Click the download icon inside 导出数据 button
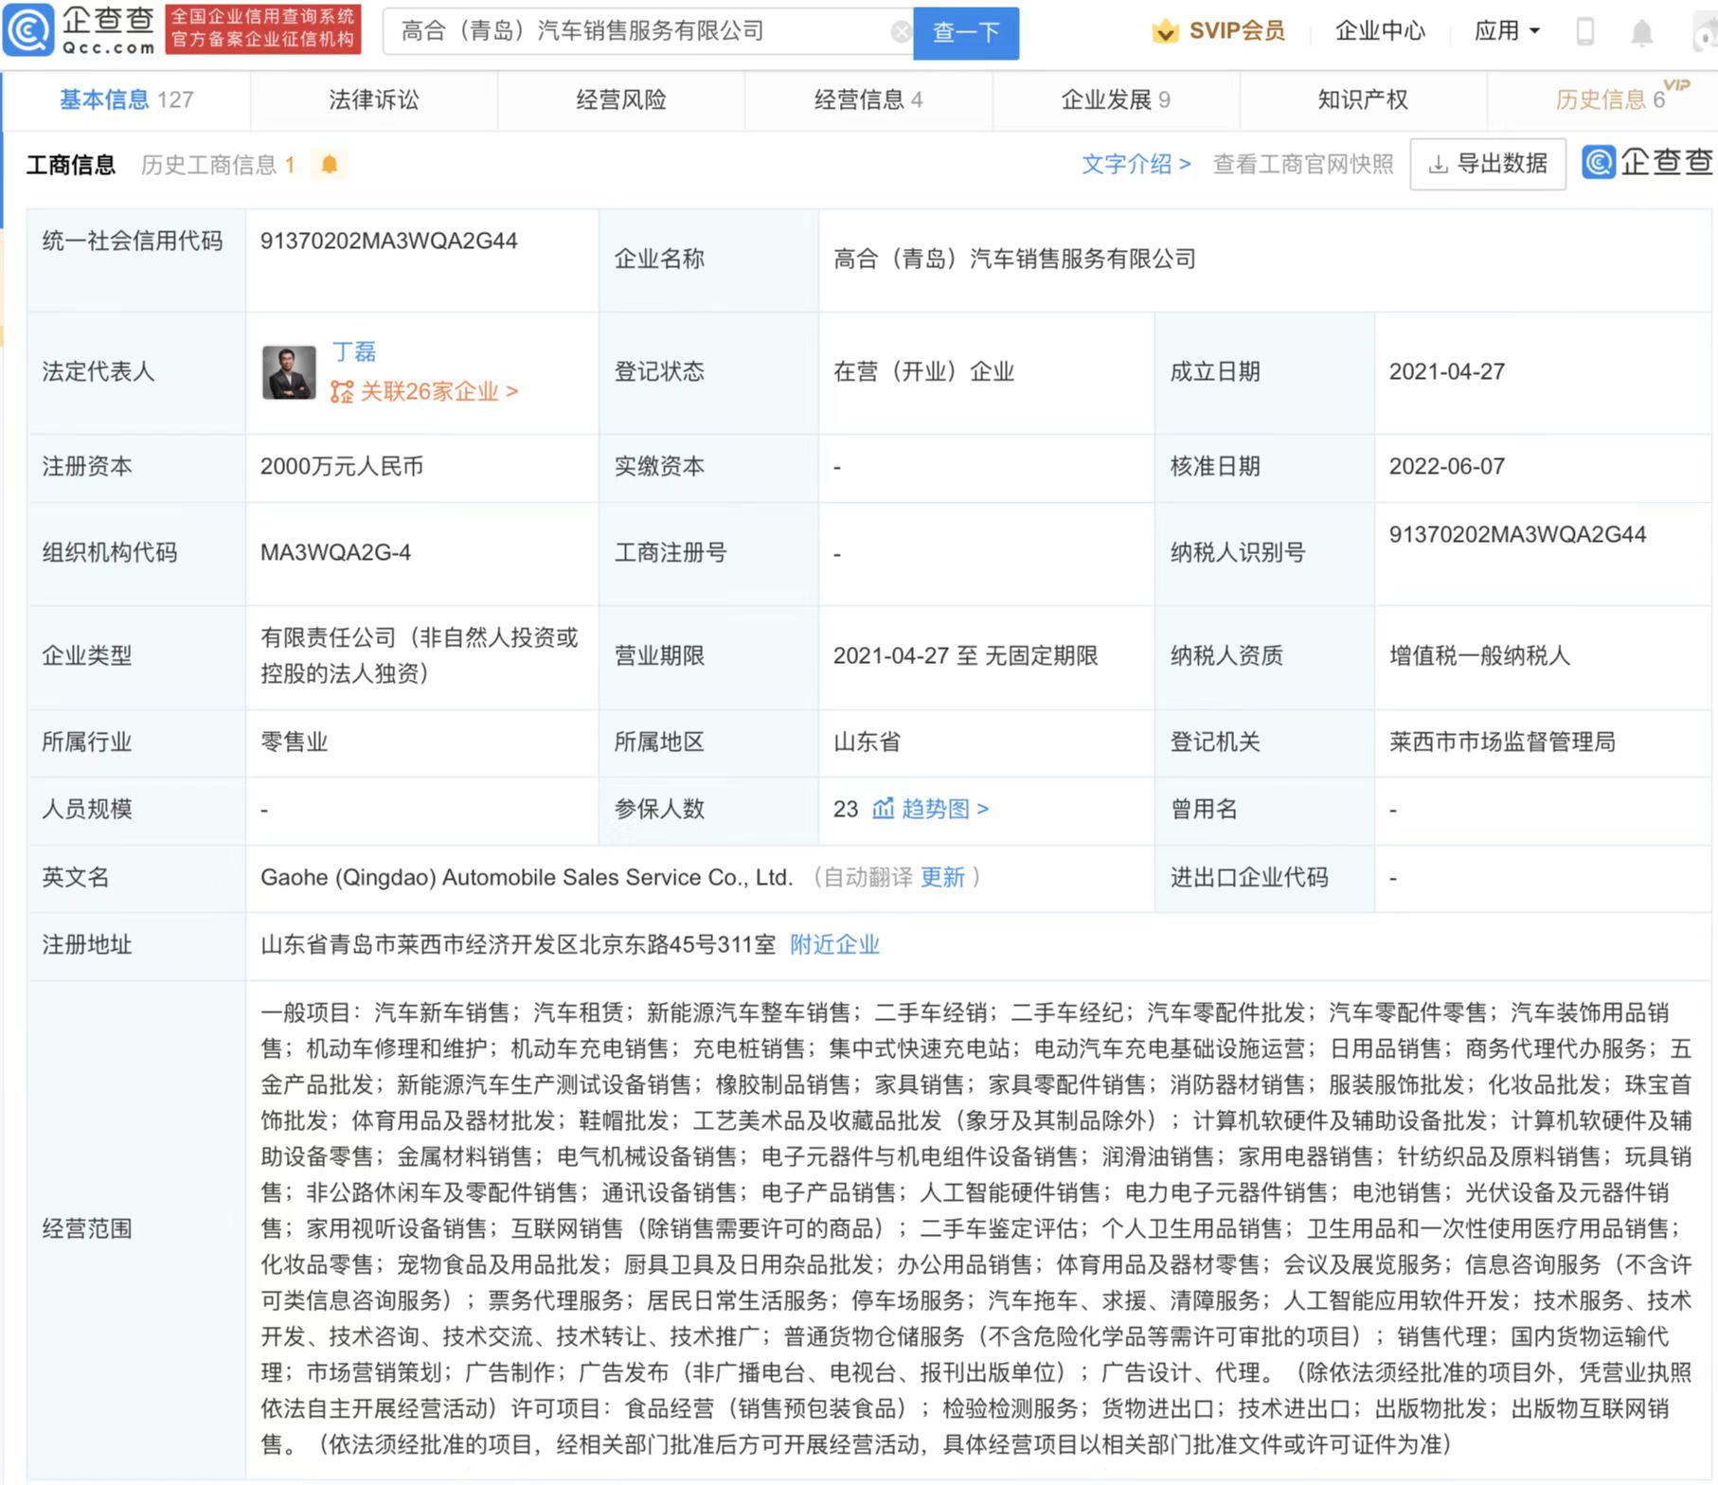 coord(1439,163)
